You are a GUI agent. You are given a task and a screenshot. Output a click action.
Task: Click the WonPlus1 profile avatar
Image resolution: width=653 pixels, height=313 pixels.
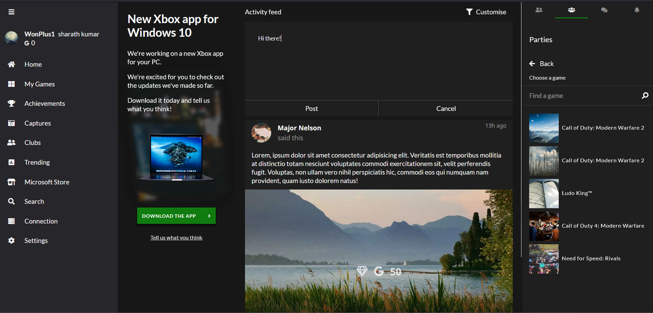(11, 38)
